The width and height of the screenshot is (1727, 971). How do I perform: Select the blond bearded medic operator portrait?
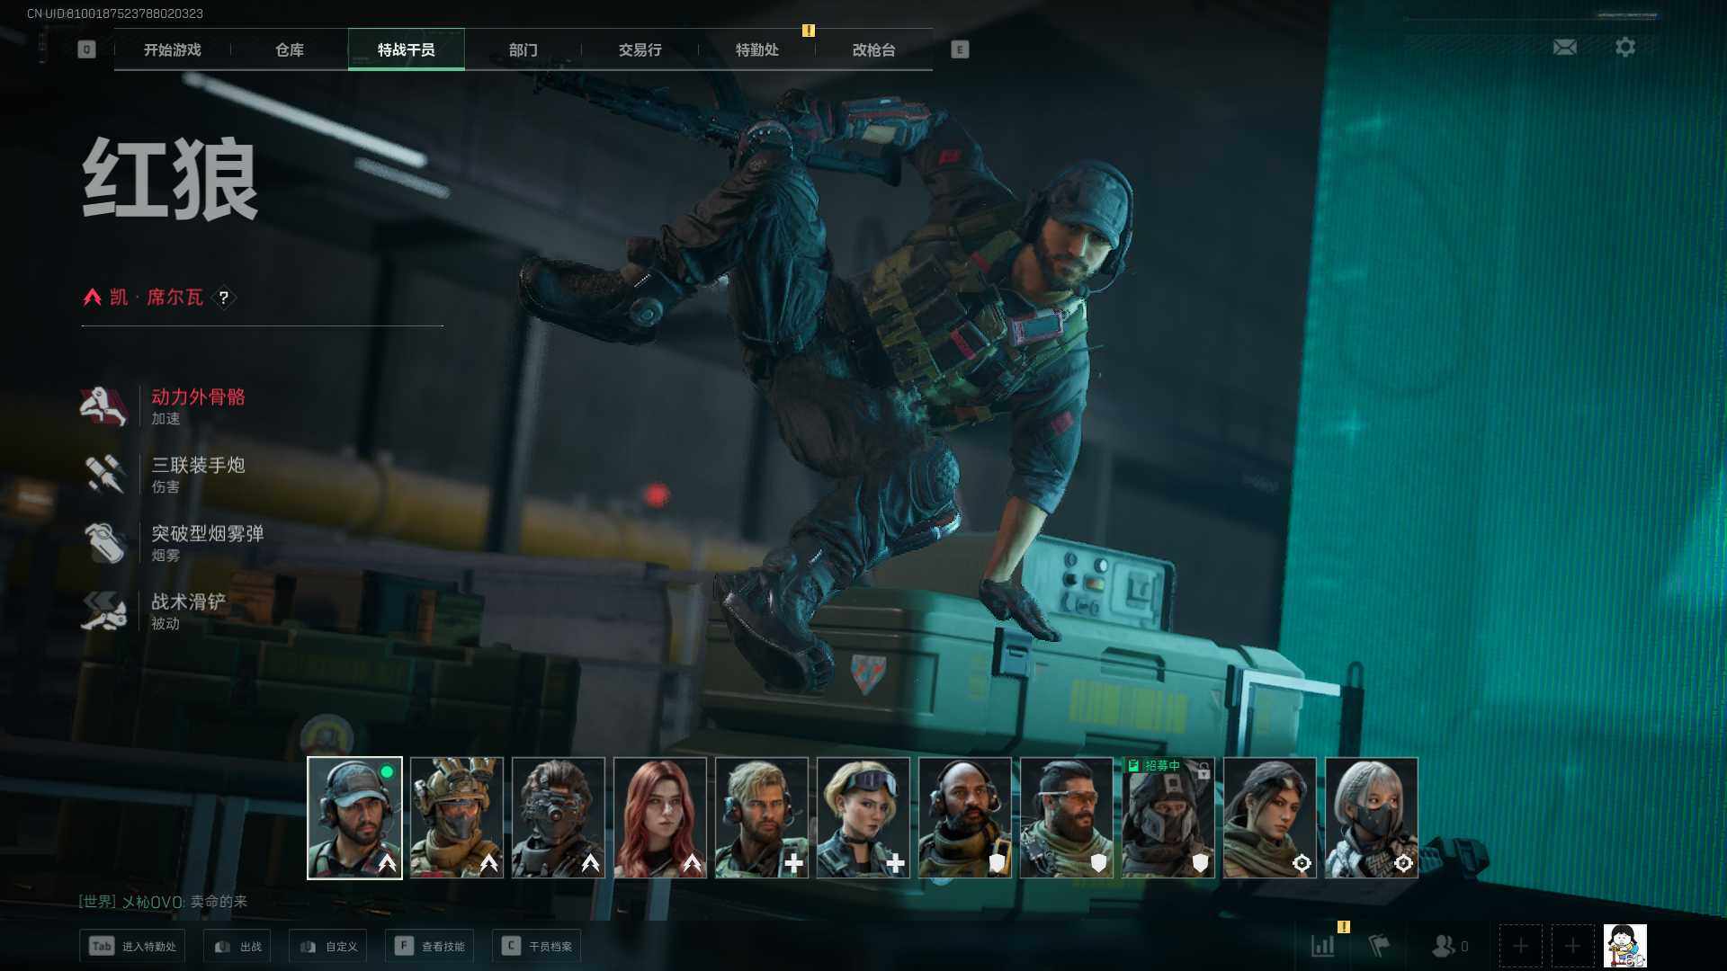coord(762,817)
